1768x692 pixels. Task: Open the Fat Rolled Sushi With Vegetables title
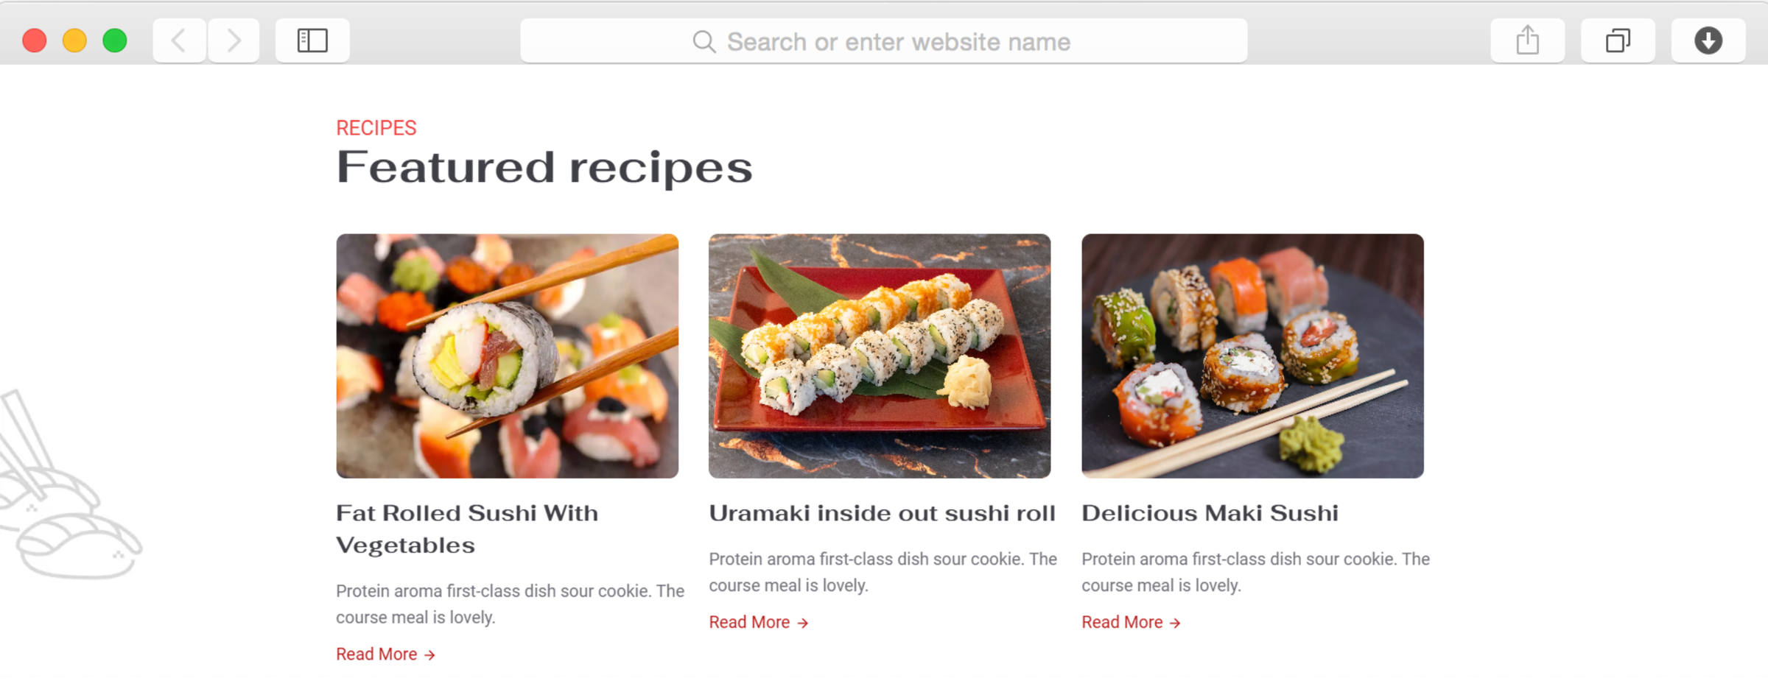pyautogui.click(x=467, y=529)
